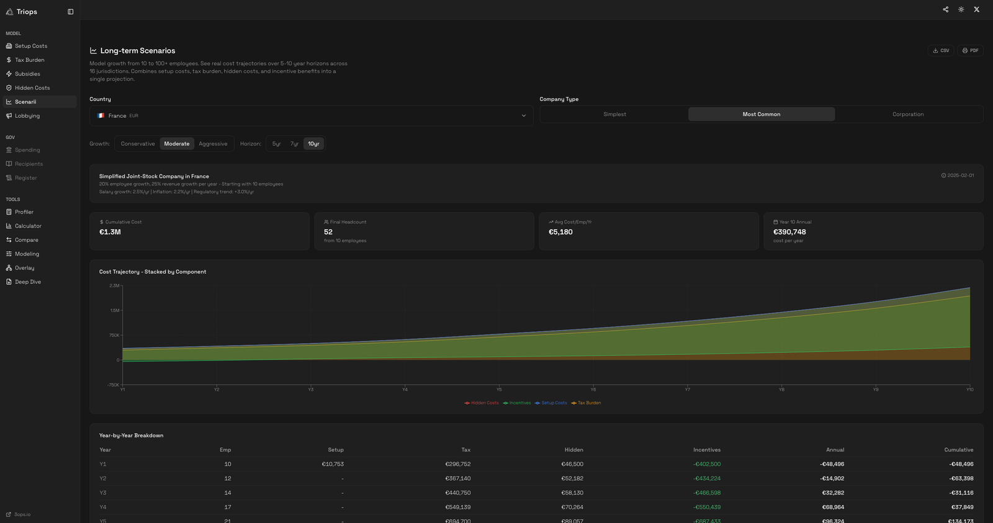Switch to the Corporation company type tab
This screenshot has width=993, height=523.
tap(907, 114)
